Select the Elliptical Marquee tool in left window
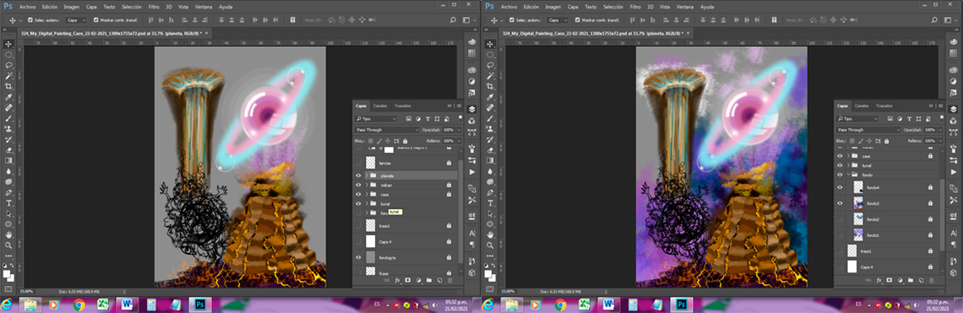The width and height of the screenshot is (963, 313). click(9, 55)
